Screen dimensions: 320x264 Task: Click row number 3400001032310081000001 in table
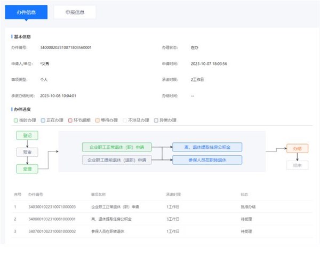tap(52, 219)
